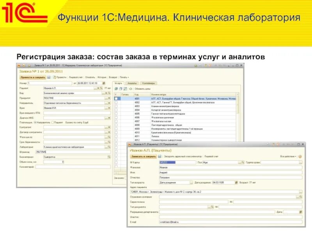Open the Адрес пациента selection button

click(x=301, y=192)
